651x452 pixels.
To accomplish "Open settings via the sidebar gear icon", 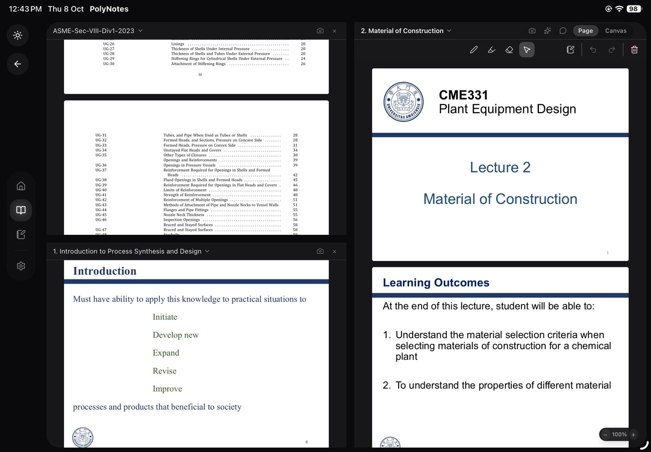I will pos(21,266).
